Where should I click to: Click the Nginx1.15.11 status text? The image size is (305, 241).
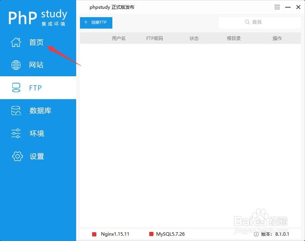pos(115,234)
